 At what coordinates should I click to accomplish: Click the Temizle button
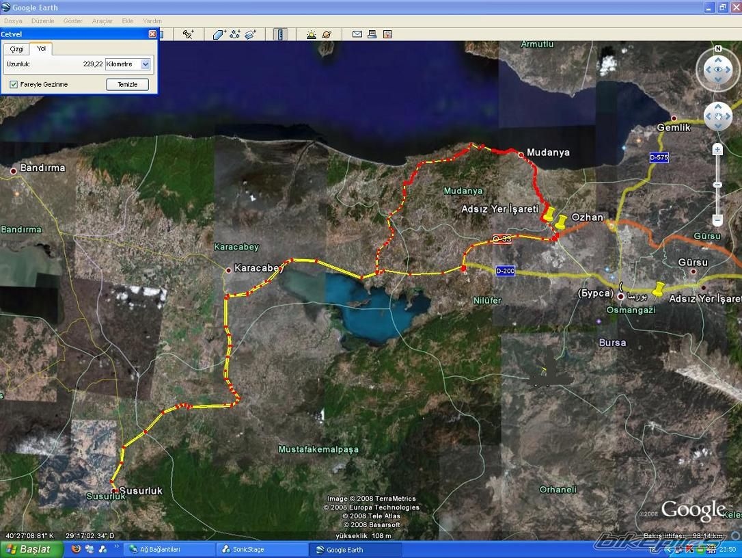[127, 84]
